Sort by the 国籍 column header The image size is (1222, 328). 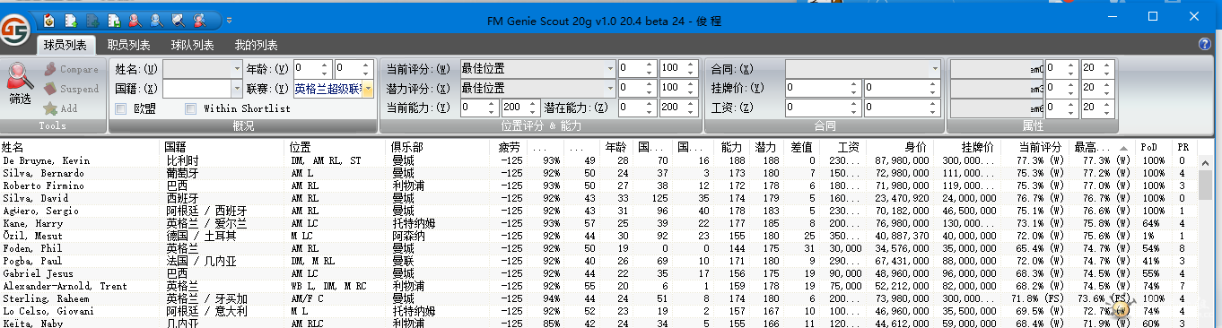(x=224, y=147)
